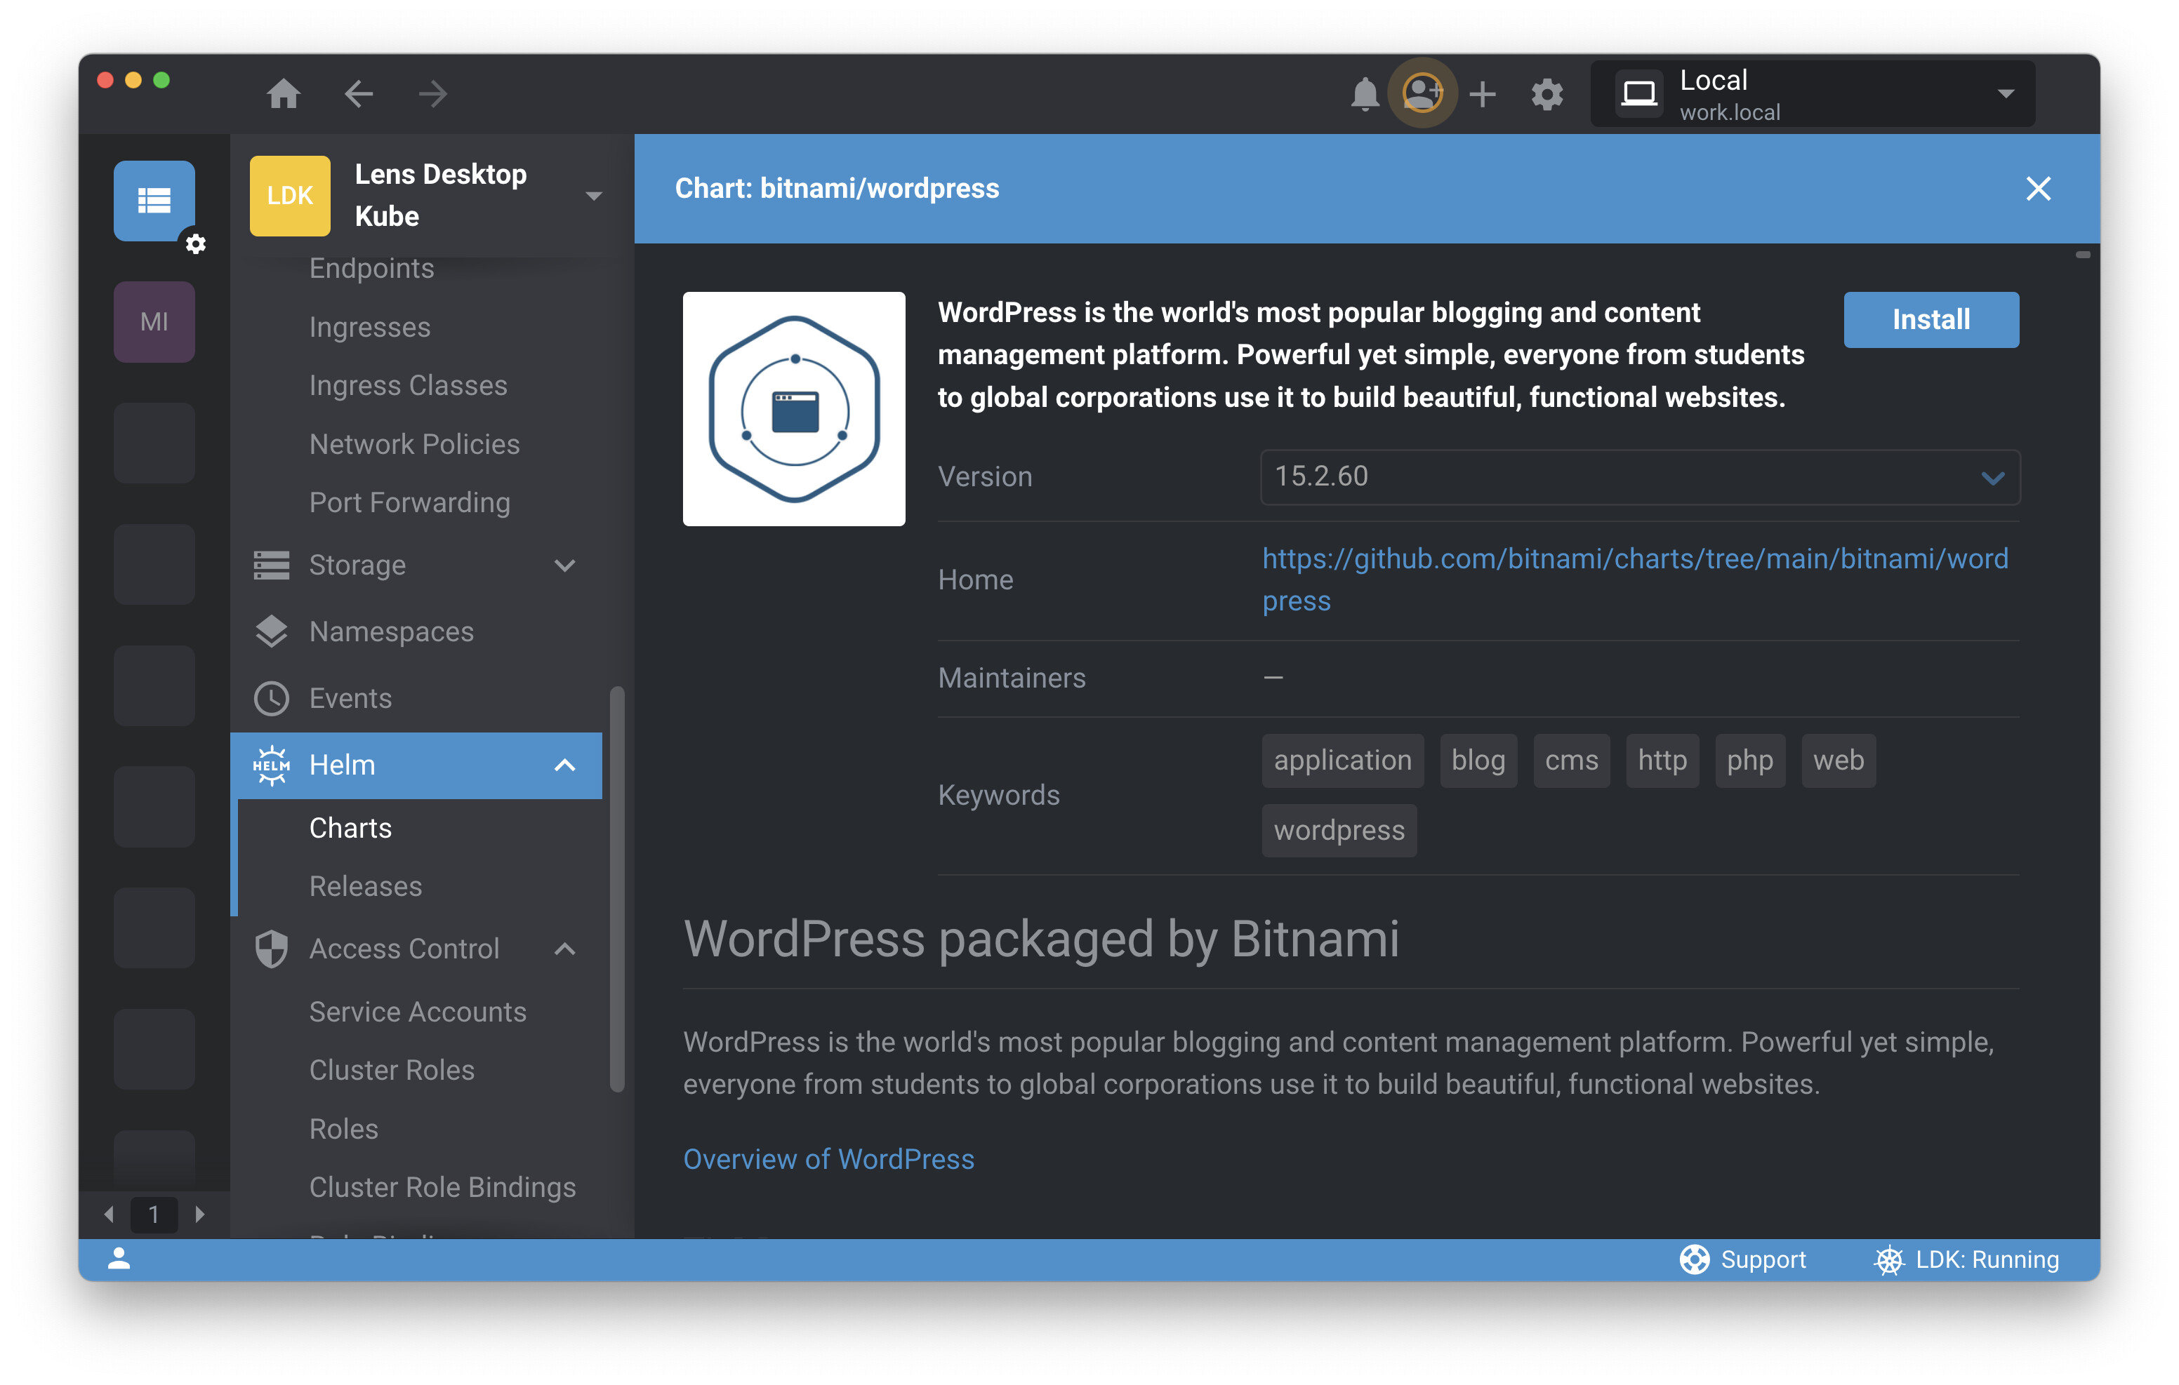Open settings gear in top bar
The width and height of the screenshot is (2179, 1385).
tap(1547, 93)
